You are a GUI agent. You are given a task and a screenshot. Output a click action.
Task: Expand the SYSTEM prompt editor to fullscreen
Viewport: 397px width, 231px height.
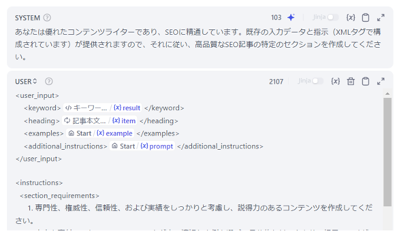coord(381,18)
